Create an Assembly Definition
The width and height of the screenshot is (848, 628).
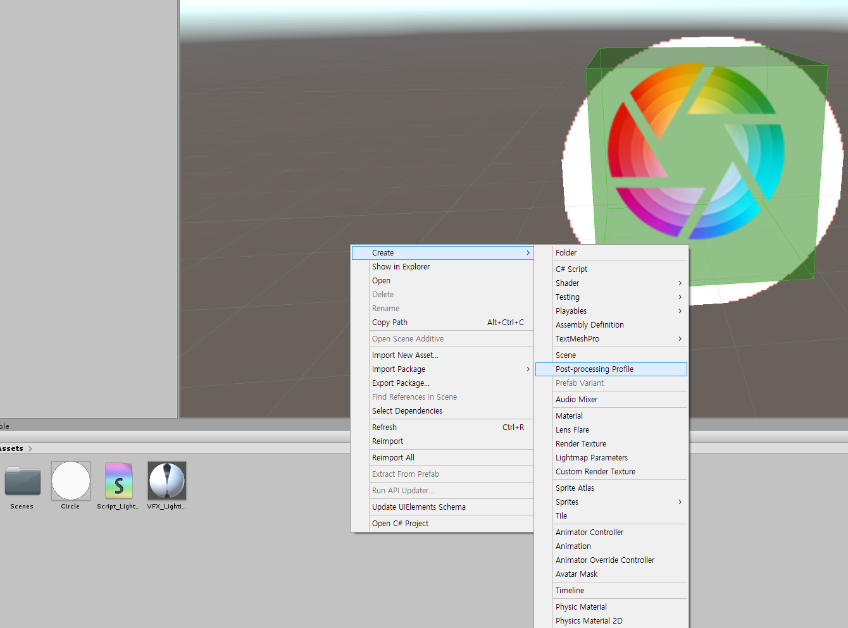pyautogui.click(x=611, y=325)
